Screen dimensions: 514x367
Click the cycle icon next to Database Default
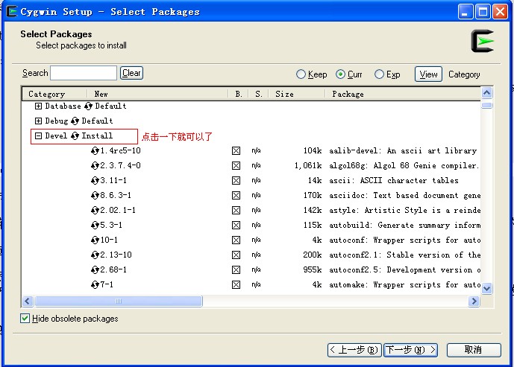tap(88, 106)
